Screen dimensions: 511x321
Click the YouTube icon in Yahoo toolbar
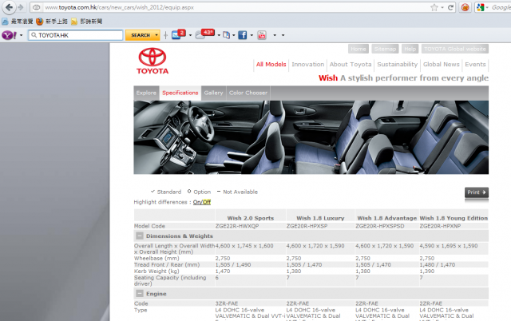(x=262, y=35)
